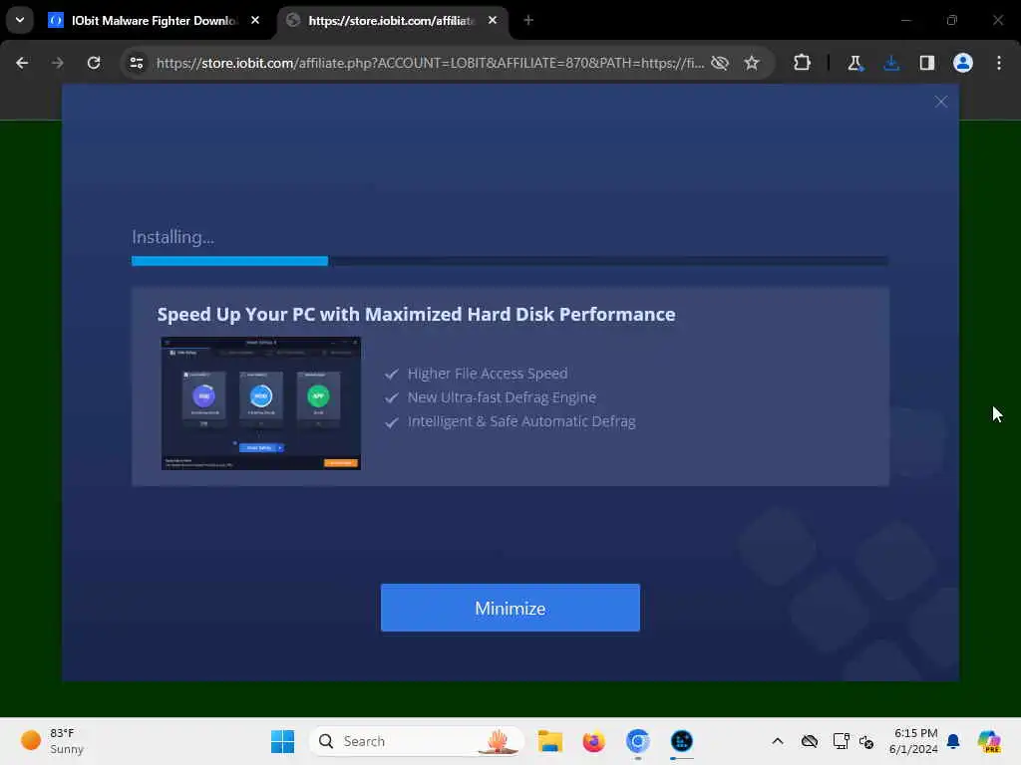Screen dimensions: 1021x765
Task: Click the Installing... status label
Action: coord(172,237)
